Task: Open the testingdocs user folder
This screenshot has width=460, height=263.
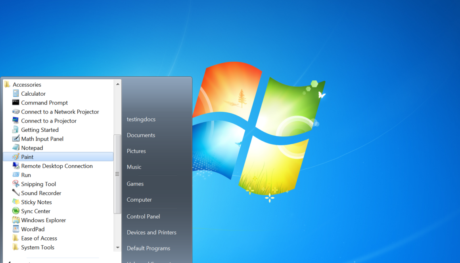Action: pos(141,119)
